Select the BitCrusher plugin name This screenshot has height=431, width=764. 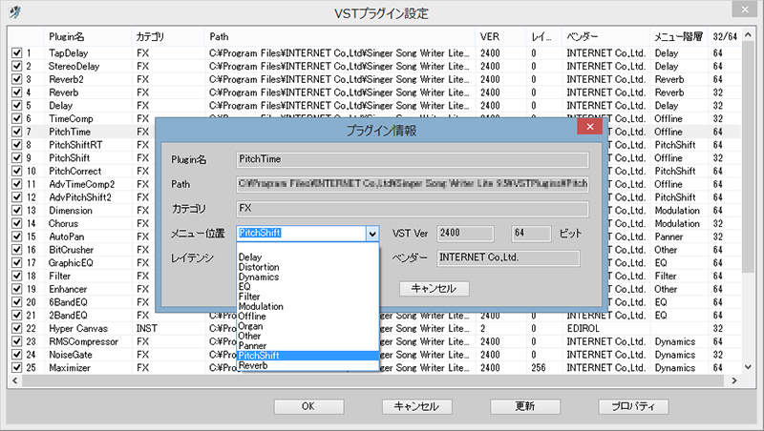coord(71,250)
